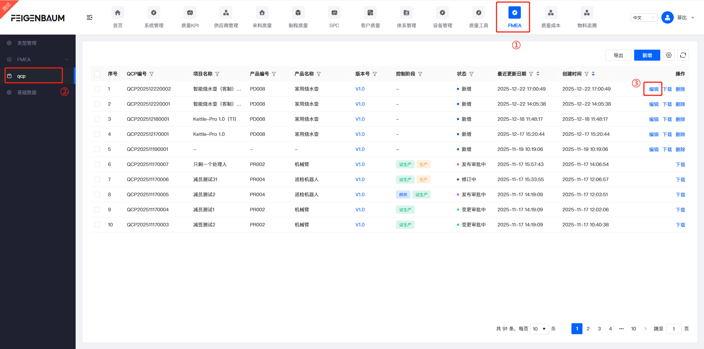Click QCP编号 column filter icon
704x349 pixels.
point(152,74)
